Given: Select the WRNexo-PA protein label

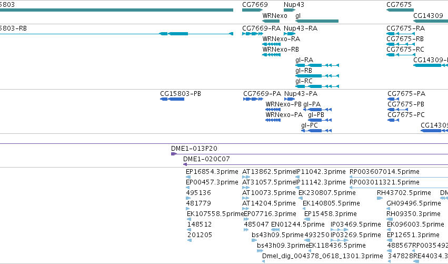Looking at the screenshot, I should pyautogui.click(x=284, y=115).
